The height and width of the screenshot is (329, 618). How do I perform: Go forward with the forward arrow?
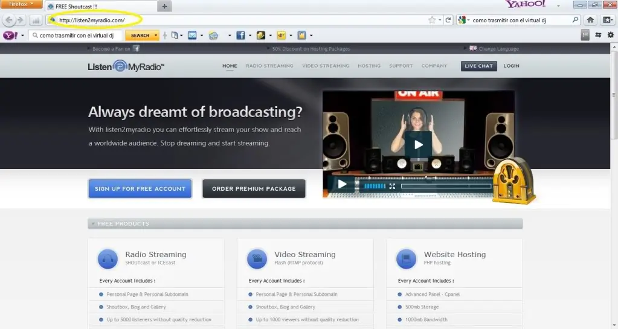pyautogui.click(x=21, y=20)
